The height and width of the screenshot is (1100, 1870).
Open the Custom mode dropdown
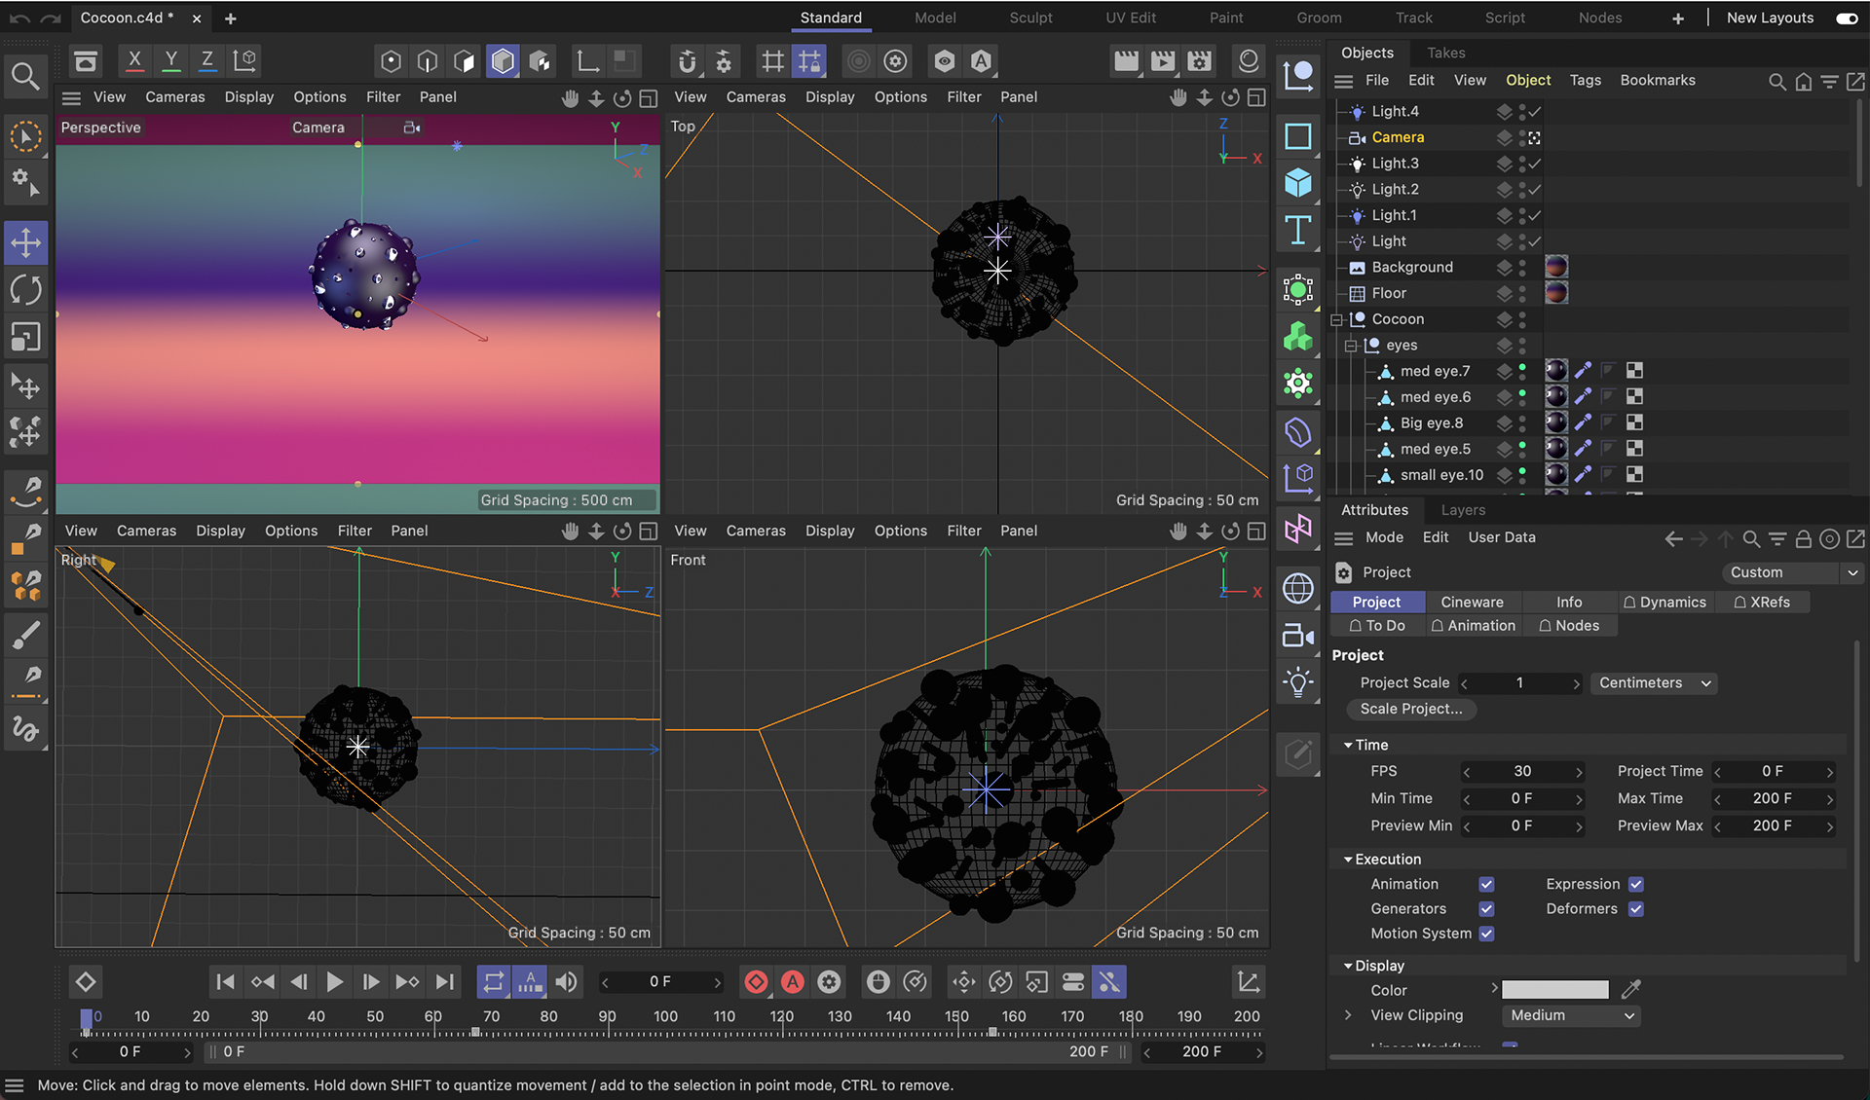click(1792, 572)
